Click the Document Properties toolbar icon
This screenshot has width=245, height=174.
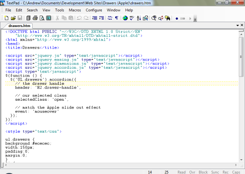tap(49, 18)
